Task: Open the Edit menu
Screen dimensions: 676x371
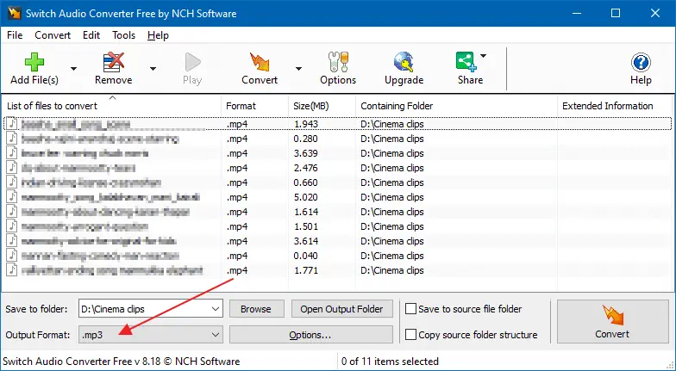Action: (x=91, y=35)
